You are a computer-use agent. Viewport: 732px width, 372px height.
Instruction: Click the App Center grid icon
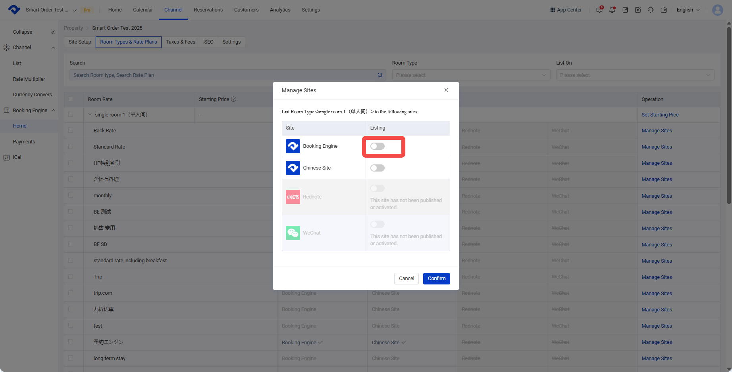[x=553, y=10]
